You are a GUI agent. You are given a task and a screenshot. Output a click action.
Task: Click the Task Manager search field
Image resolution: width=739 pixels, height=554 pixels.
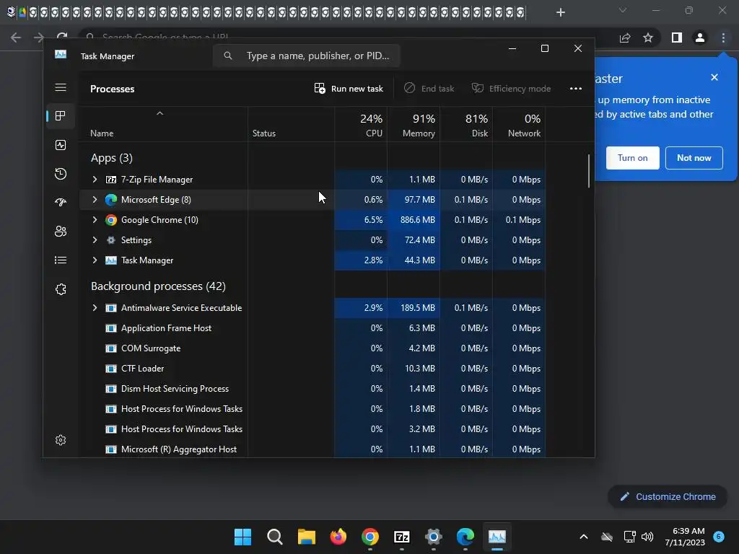[306, 56]
